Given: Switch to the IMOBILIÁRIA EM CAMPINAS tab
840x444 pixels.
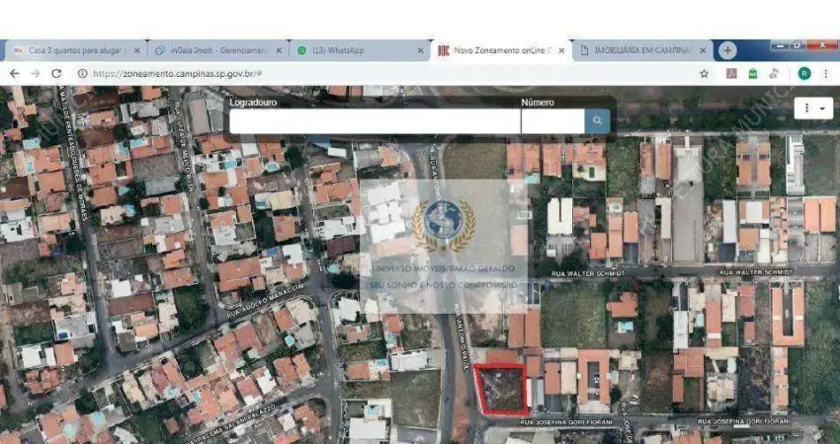Looking at the screenshot, I should pyautogui.click(x=642, y=51).
